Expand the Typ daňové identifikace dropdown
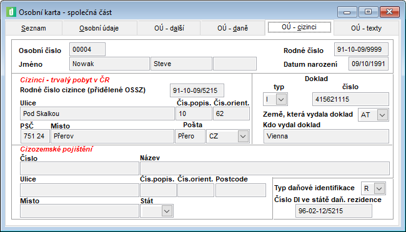Screen dimensions: 406x232 (x=379, y=188)
